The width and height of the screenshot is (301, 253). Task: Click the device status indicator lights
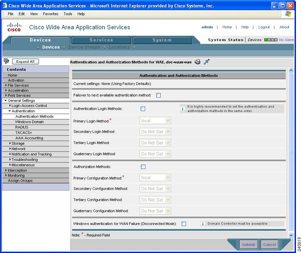[x=271, y=40]
